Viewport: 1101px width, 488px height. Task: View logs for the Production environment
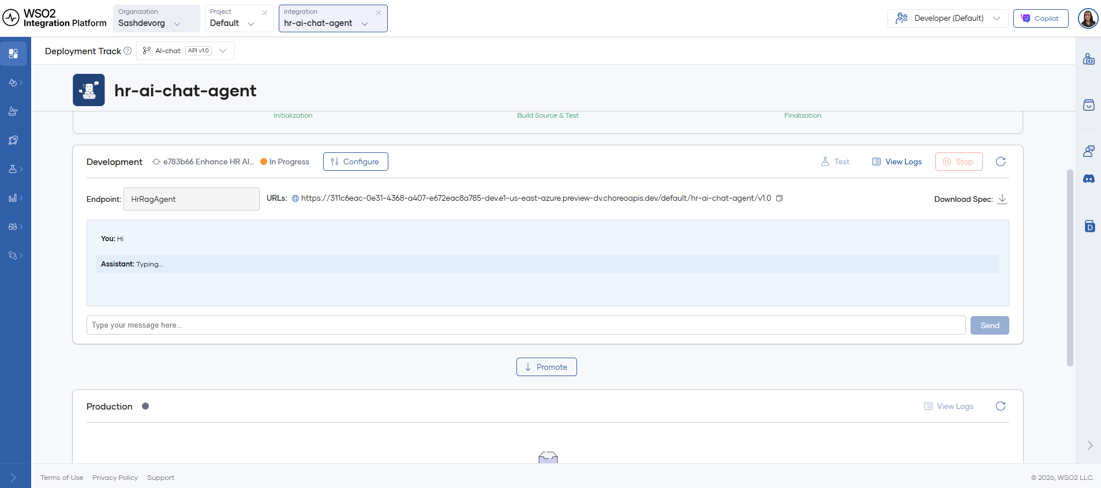(x=949, y=406)
